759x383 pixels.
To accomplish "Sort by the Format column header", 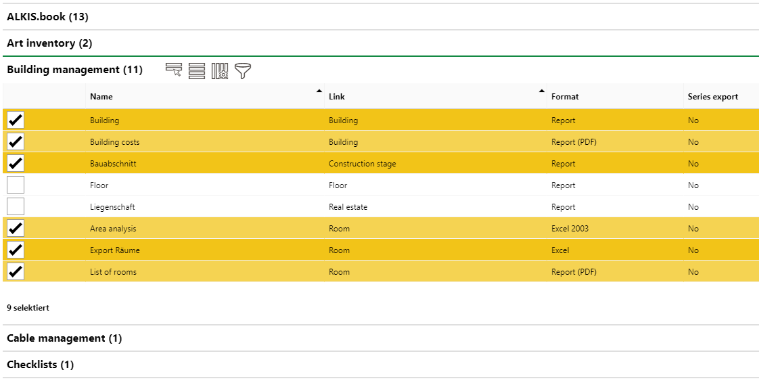I will pos(565,96).
